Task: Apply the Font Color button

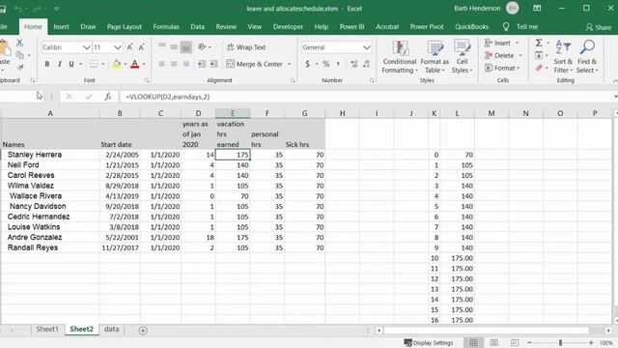Action: 135,64
